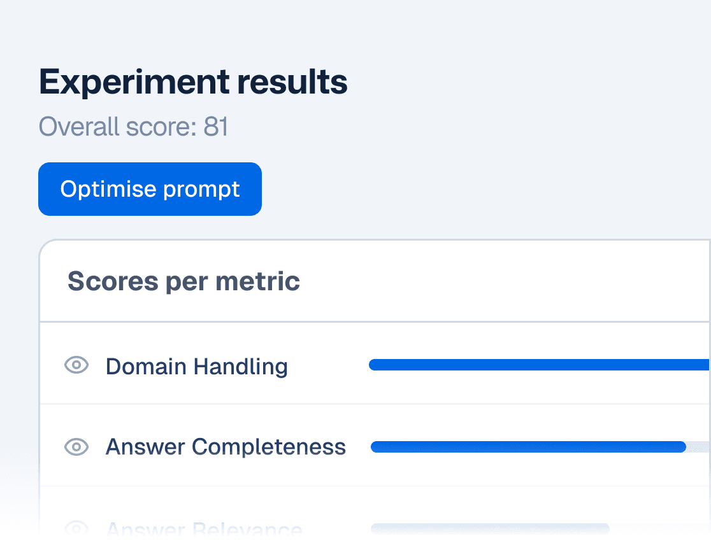The height and width of the screenshot is (550, 711).
Task: Toggle the eye icon beside Domain Handling
Action: 76,365
